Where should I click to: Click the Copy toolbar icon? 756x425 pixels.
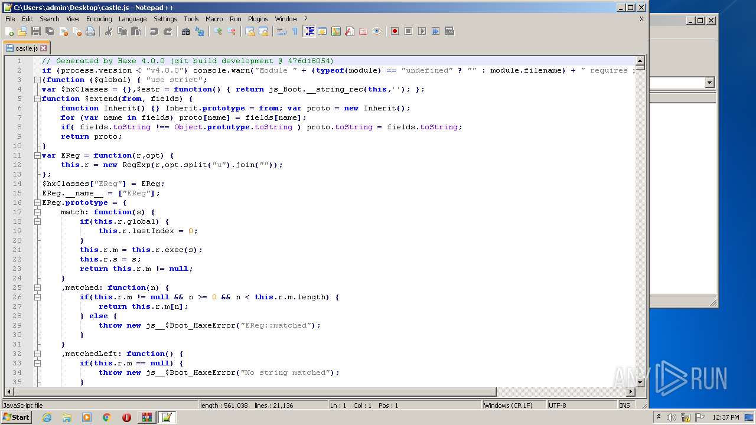122,31
